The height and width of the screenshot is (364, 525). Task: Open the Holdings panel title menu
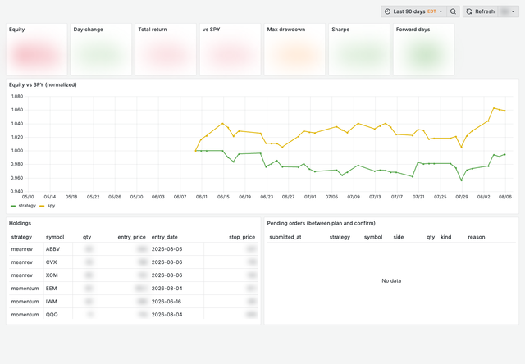pos(20,223)
